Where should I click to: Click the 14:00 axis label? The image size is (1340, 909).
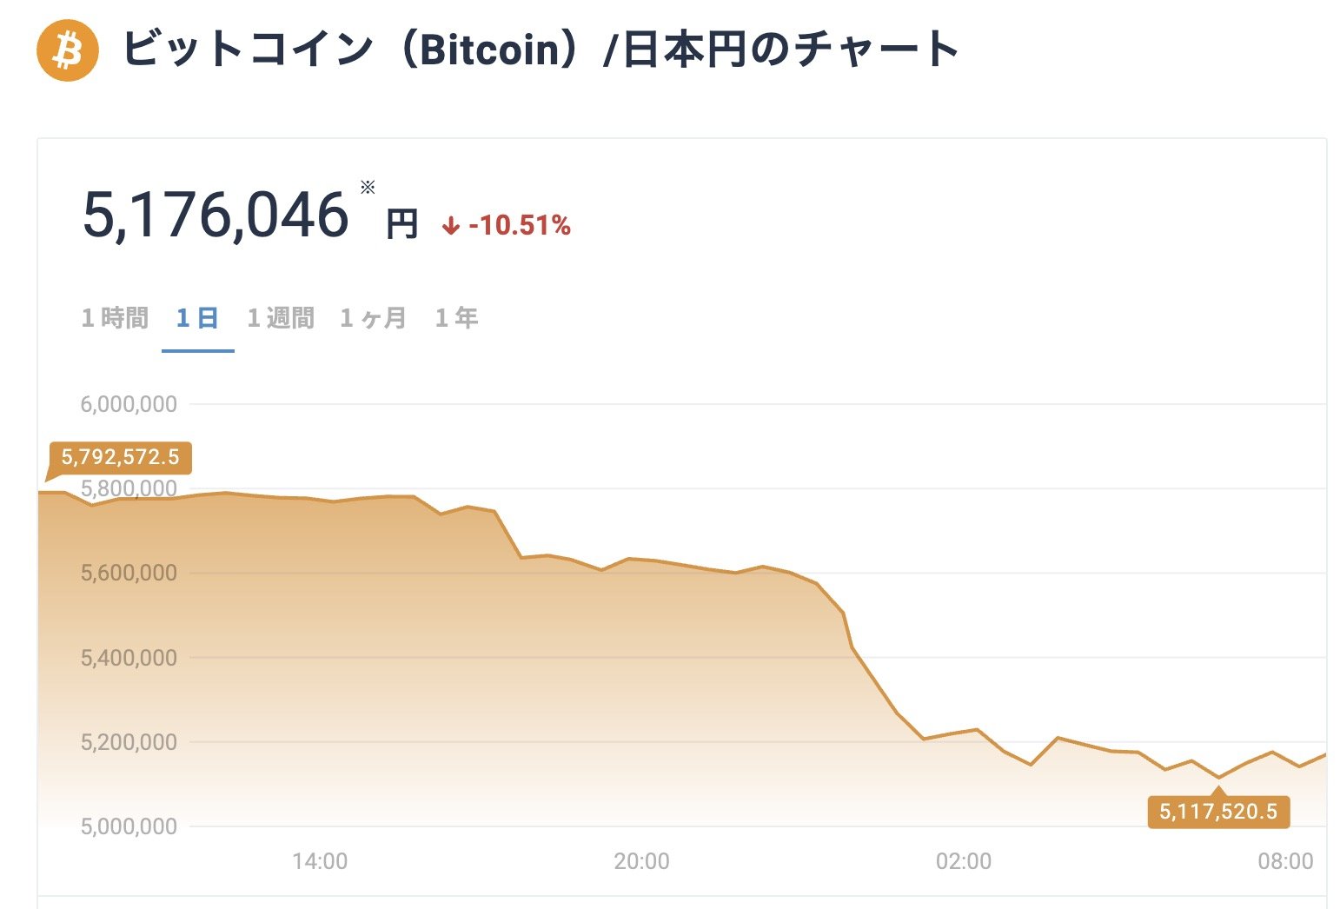point(321,861)
